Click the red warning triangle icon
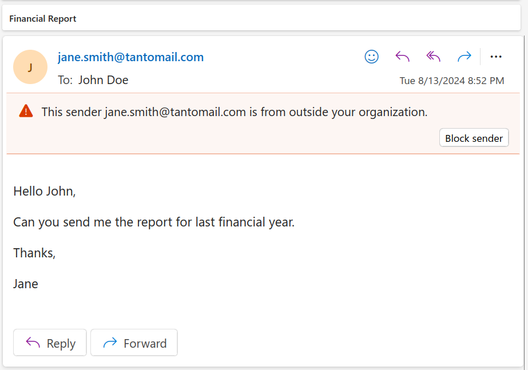The height and width of the screenshot is (370, 528). tap(26, 112)
